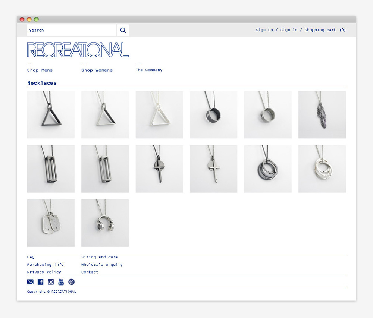Select the black cross pendant necklace
This screenshot has width=373, height=318.
click(x=159, y=169)
